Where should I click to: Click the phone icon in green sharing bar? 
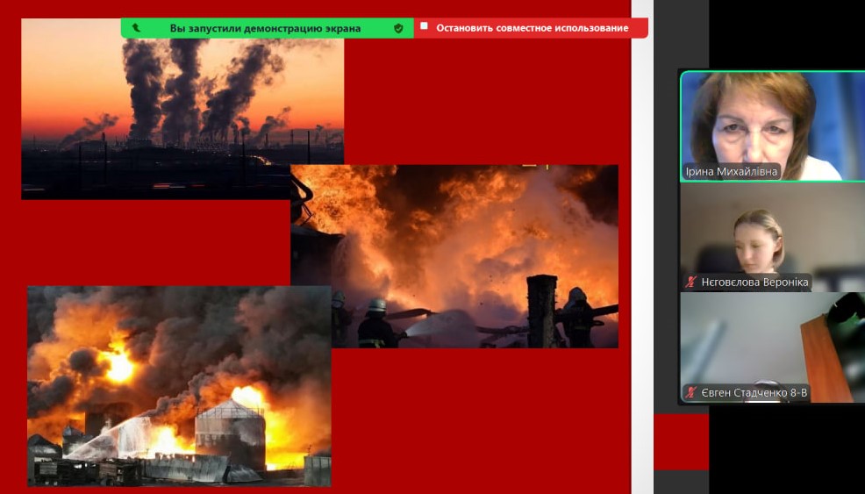(x=136, y=28)
